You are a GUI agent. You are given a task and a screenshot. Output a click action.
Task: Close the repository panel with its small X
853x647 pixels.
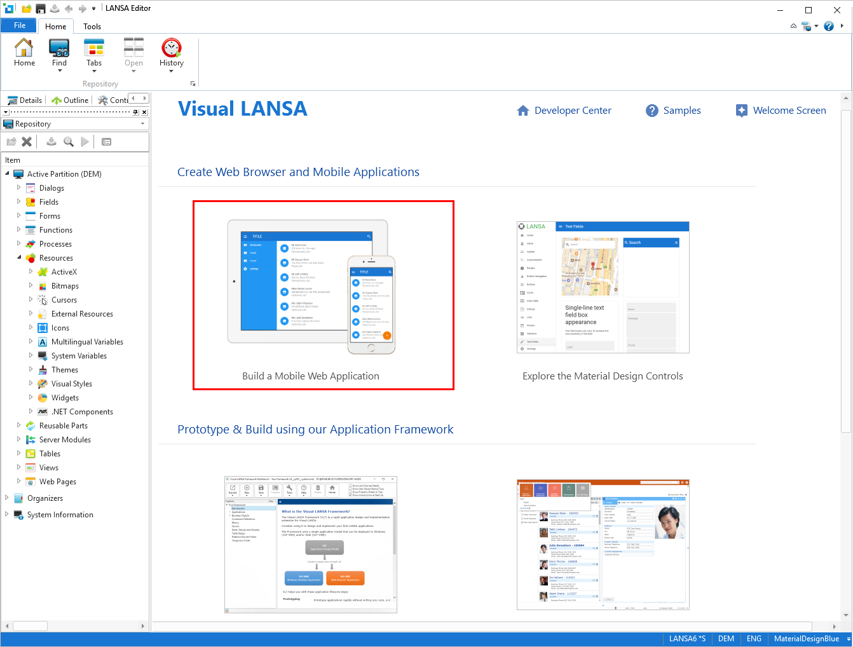point(144,112)
